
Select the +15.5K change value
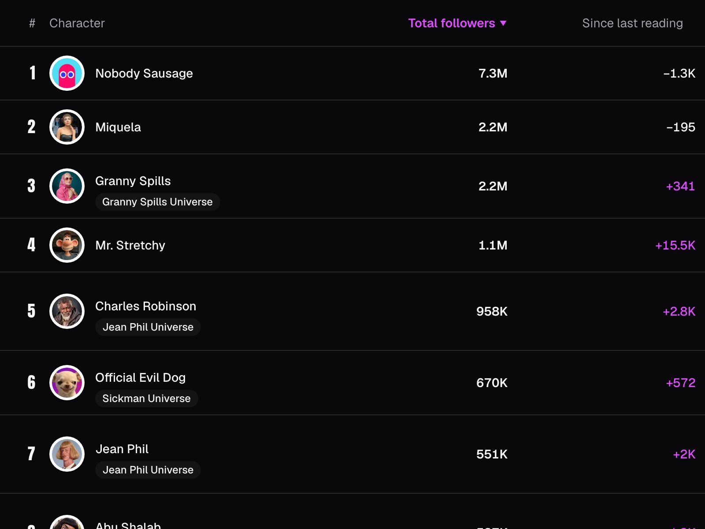pos(675,245)
